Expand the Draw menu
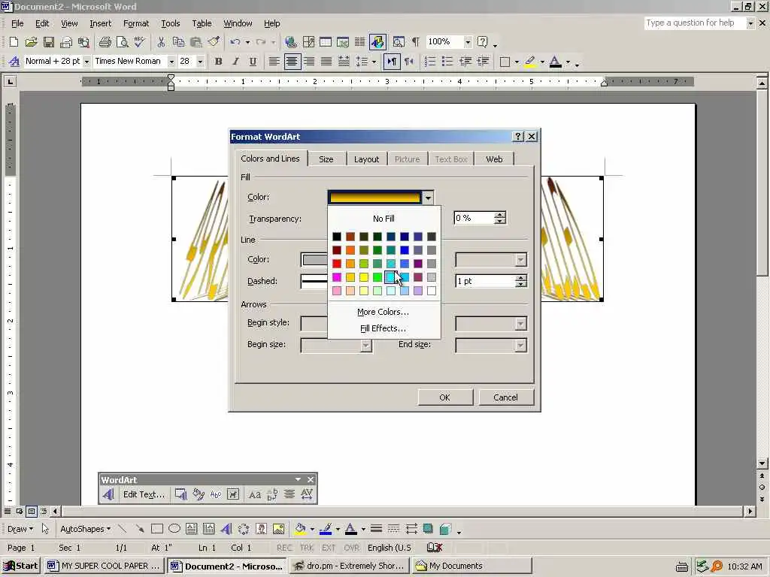Image resolution: width=770 pixels, height=577 pixels. click(20, 529)
